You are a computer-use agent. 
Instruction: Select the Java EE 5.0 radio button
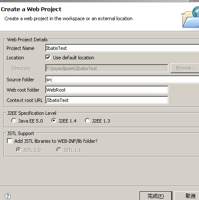click(x=14, y=120)
